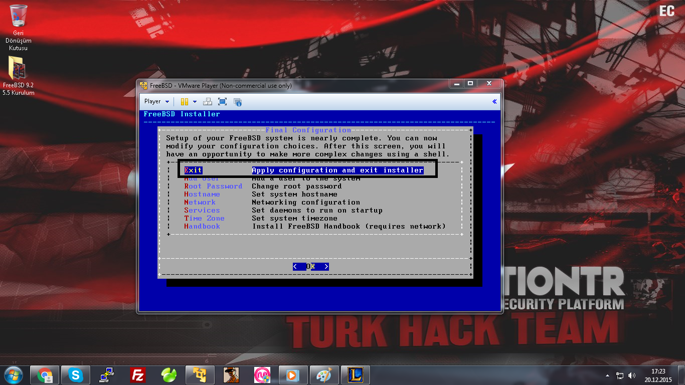This screenshot has width=685, height=385.
Task: Send Ctrl+Alt+Del to the virtual machine
Action: [208, 101]
